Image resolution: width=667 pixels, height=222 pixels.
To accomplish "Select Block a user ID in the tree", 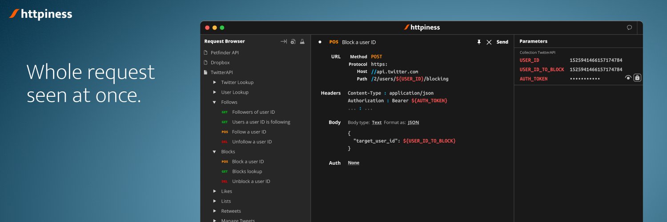I will point(248,162).
